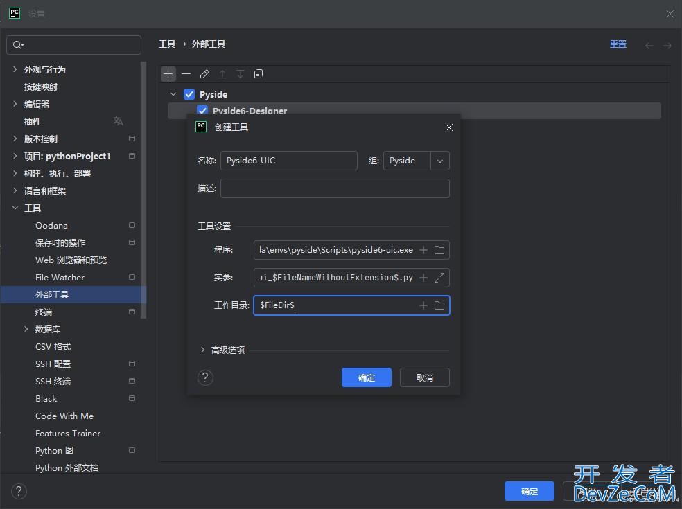Expand 语言和框架 node

(x=15, y=190)
